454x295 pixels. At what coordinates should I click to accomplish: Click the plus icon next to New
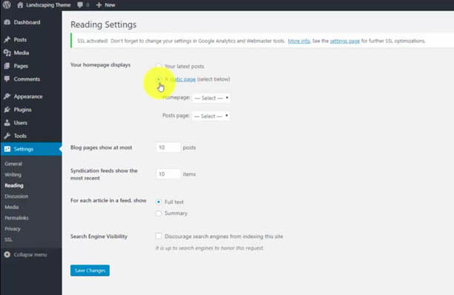click(99, 5)
